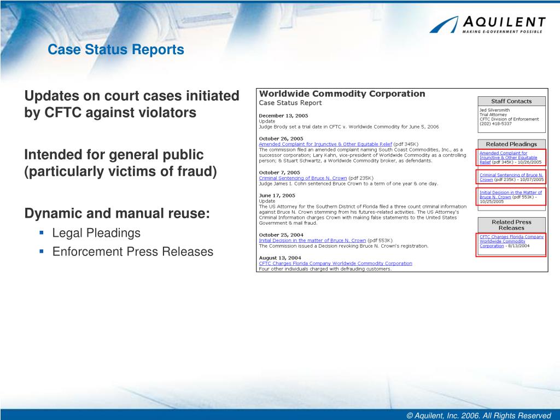Open CFTC Charges Florida Company main link
This screenshot has height=420, width=560.
[335, 264]
